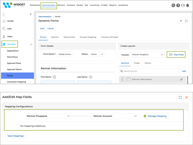Click the Save Mappings button
This screenshot has width=193, height=145.
click(x=15, y=136)
